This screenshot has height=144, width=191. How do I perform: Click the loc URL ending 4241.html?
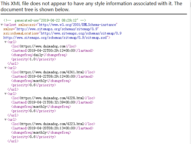[x=52, y=72]
